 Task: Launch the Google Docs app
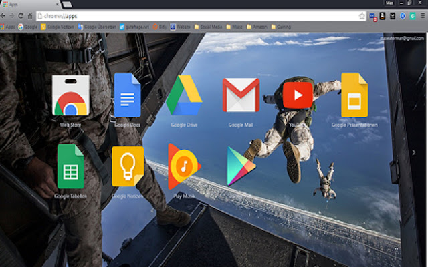pos(127,95)
